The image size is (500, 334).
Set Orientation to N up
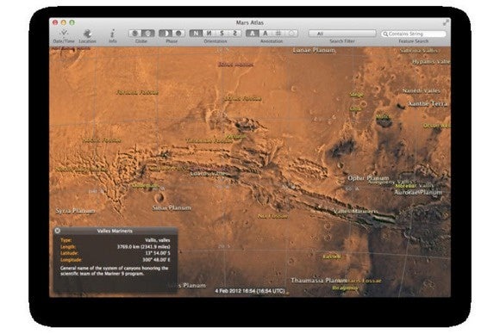[x=196, y=33]
